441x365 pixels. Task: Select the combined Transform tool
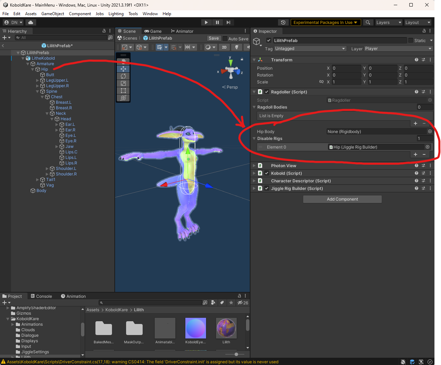tap(123, 98)
